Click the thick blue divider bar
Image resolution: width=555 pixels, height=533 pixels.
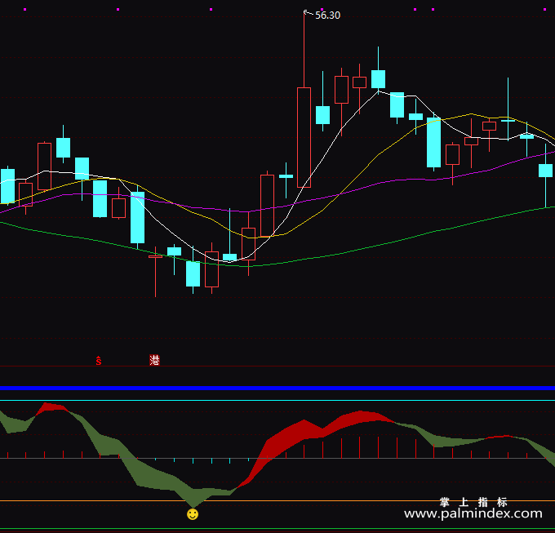click(x=277, y=389)
